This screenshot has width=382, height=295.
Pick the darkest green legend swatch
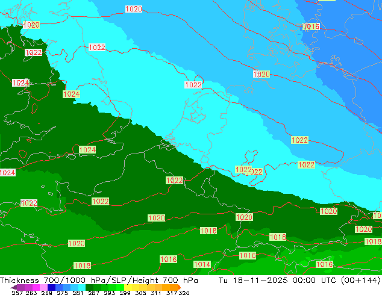click(89, 287)
